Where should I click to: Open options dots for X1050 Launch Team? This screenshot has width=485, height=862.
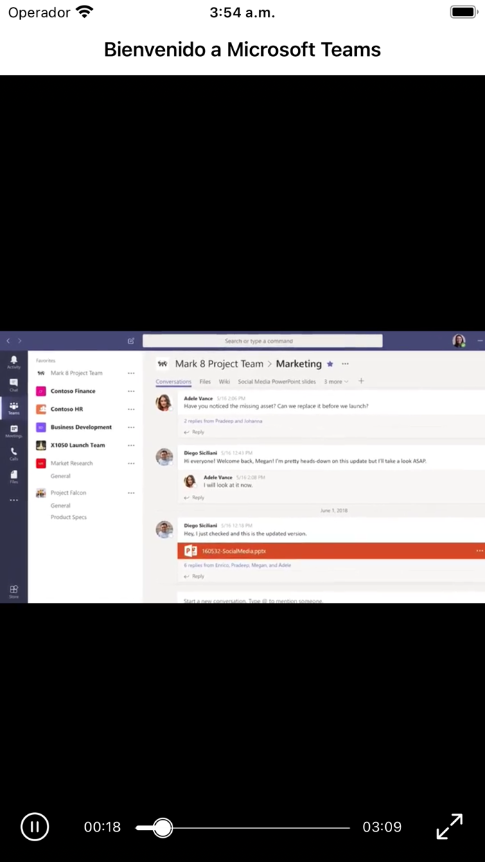point(131,445)
